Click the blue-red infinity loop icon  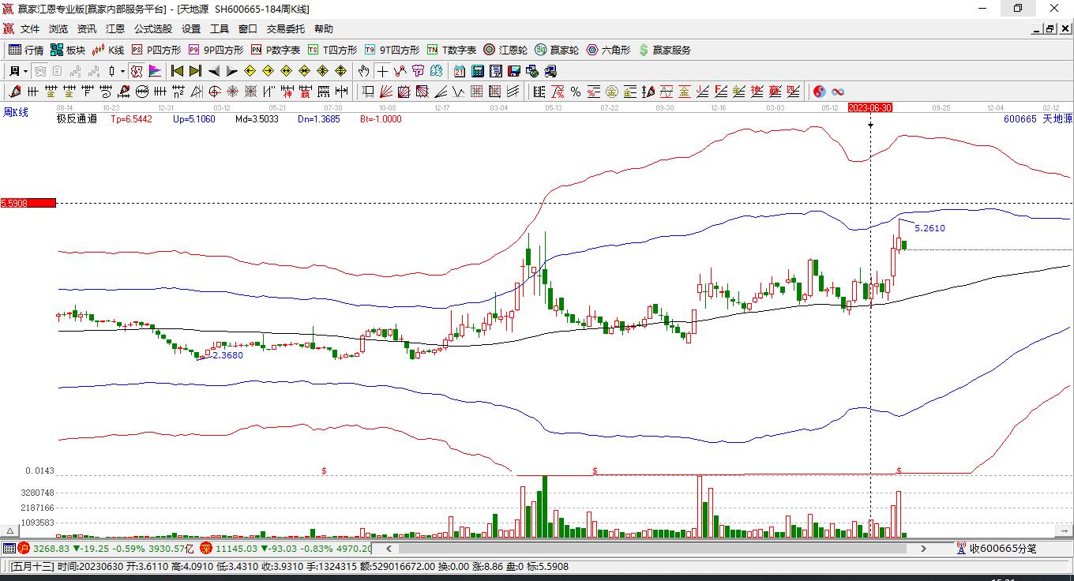(838, 92)
